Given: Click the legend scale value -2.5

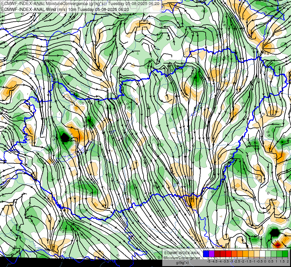Looking at the screenshot, I should (x=237, y=261).
